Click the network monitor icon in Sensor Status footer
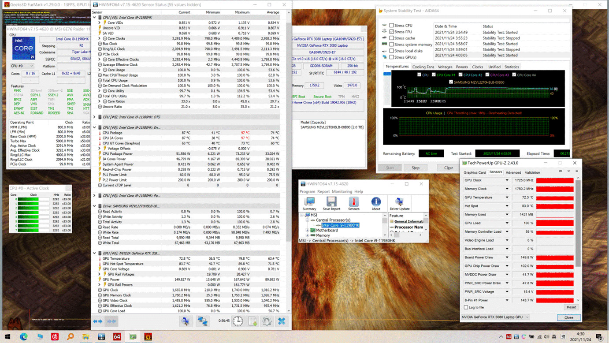Viewport: 609px width, 343px height. (186, 321)
